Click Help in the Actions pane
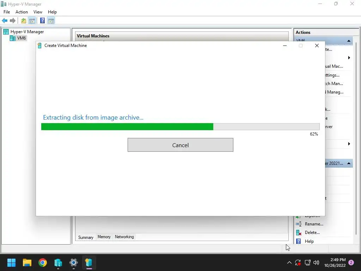Image resolution: width=361 pixels, height=271 pixels. click(x=309, y=241)
